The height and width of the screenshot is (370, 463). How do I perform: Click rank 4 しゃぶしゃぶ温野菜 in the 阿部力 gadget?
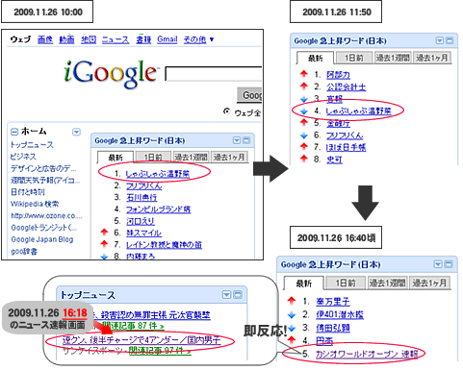(x=359, y=111)
